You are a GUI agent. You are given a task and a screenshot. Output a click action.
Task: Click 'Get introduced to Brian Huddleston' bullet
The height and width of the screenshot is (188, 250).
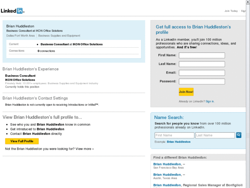(37, 129)
